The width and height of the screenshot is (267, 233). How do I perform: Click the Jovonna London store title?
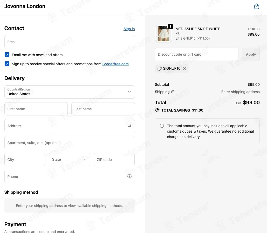click(25, 6)
